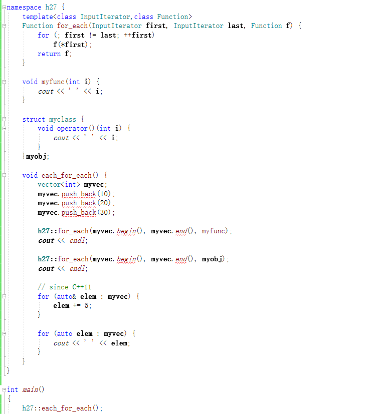Click 'InputIterator last' parameter in for_each signature
The image size is (382, 414).
[209, 26]
